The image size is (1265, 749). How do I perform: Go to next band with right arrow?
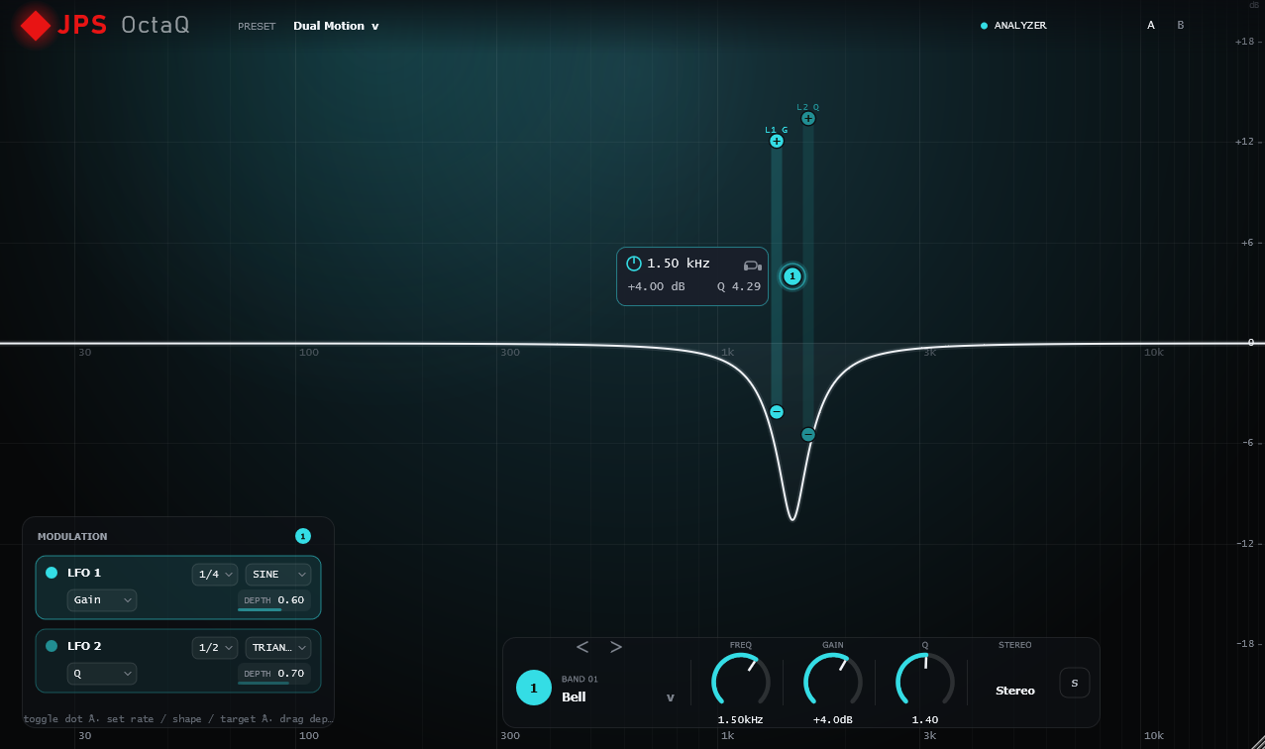pyautogui.click(x=616, y=647)
